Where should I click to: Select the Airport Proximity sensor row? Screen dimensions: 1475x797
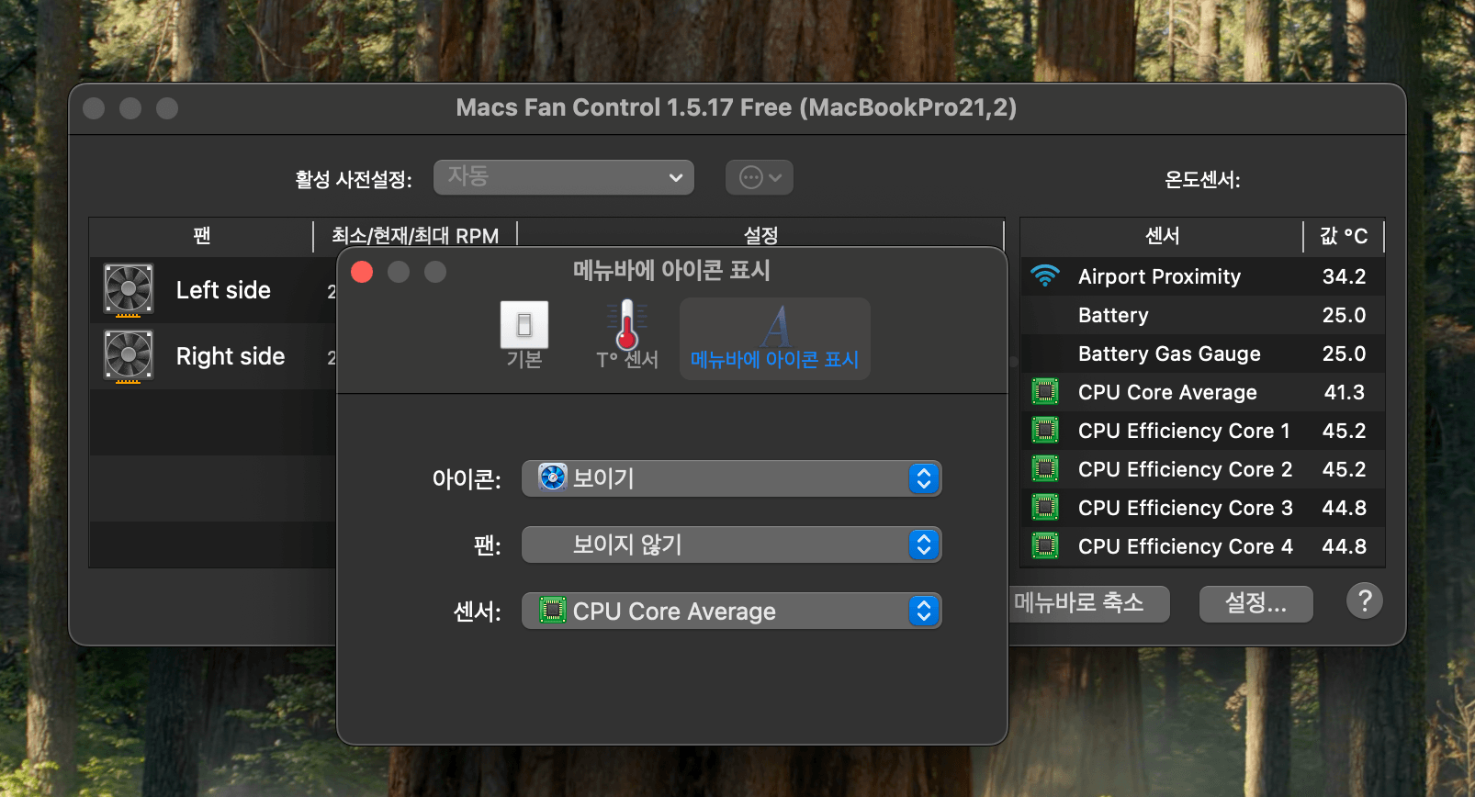click(x=1202, y=276)
